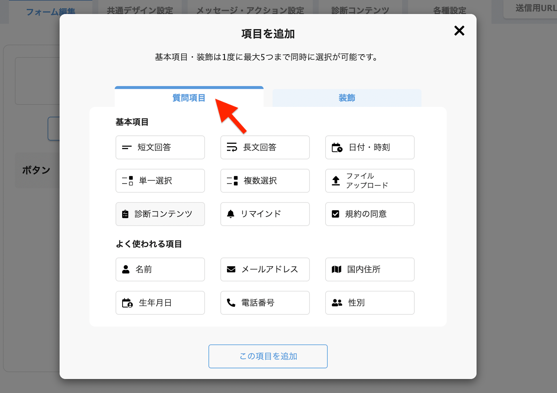Choose the multiple select (複数選択) item
Image resolution: width=557 pixels, height=393 pixels.
tap(265, 181)
